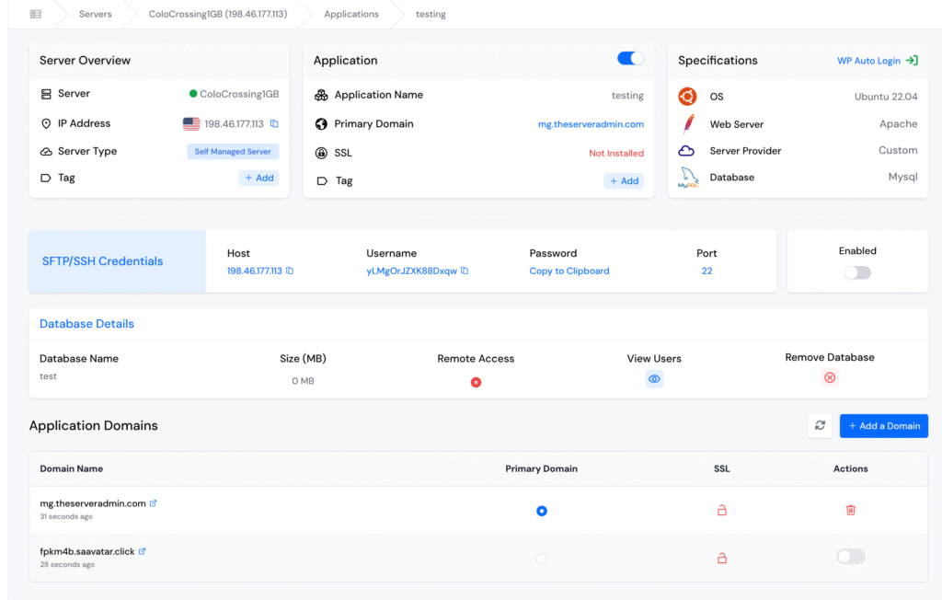Image resolution: width=942 pixels, height=600 pixels.
Task: Click the View Users eye icon
Action: tap(654, 379)
